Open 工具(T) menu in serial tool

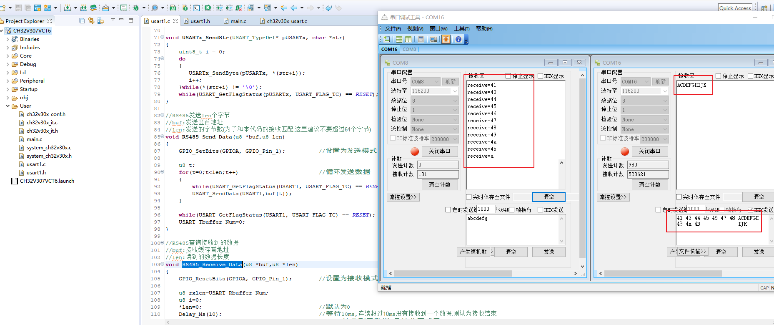(x=461, y=29)
